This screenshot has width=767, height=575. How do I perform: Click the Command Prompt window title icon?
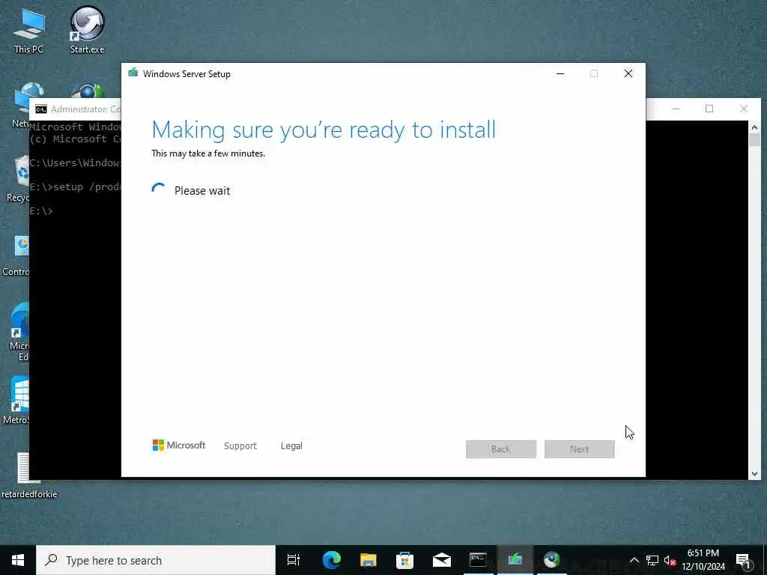[x=41, y=109]
